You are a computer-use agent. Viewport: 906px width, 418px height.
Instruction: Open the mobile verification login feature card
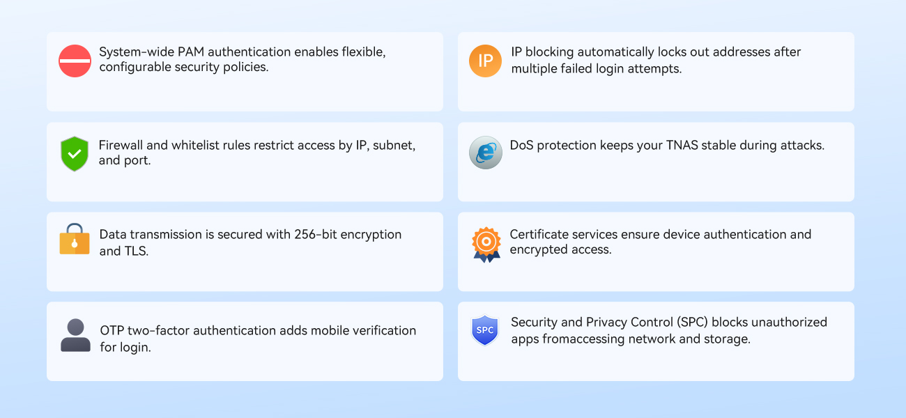245,366
